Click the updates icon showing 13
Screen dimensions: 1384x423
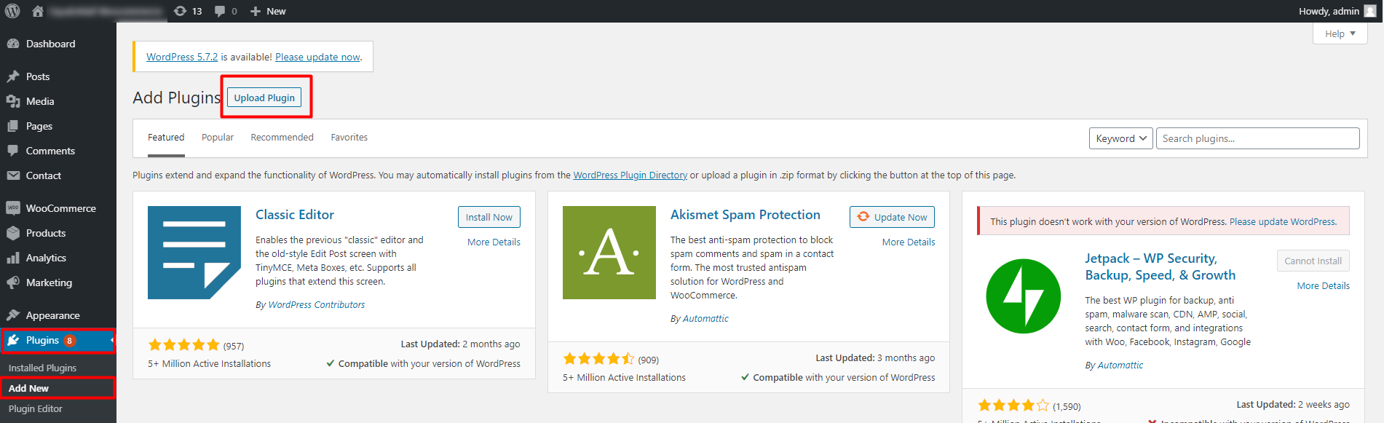(x=188, y=11)
